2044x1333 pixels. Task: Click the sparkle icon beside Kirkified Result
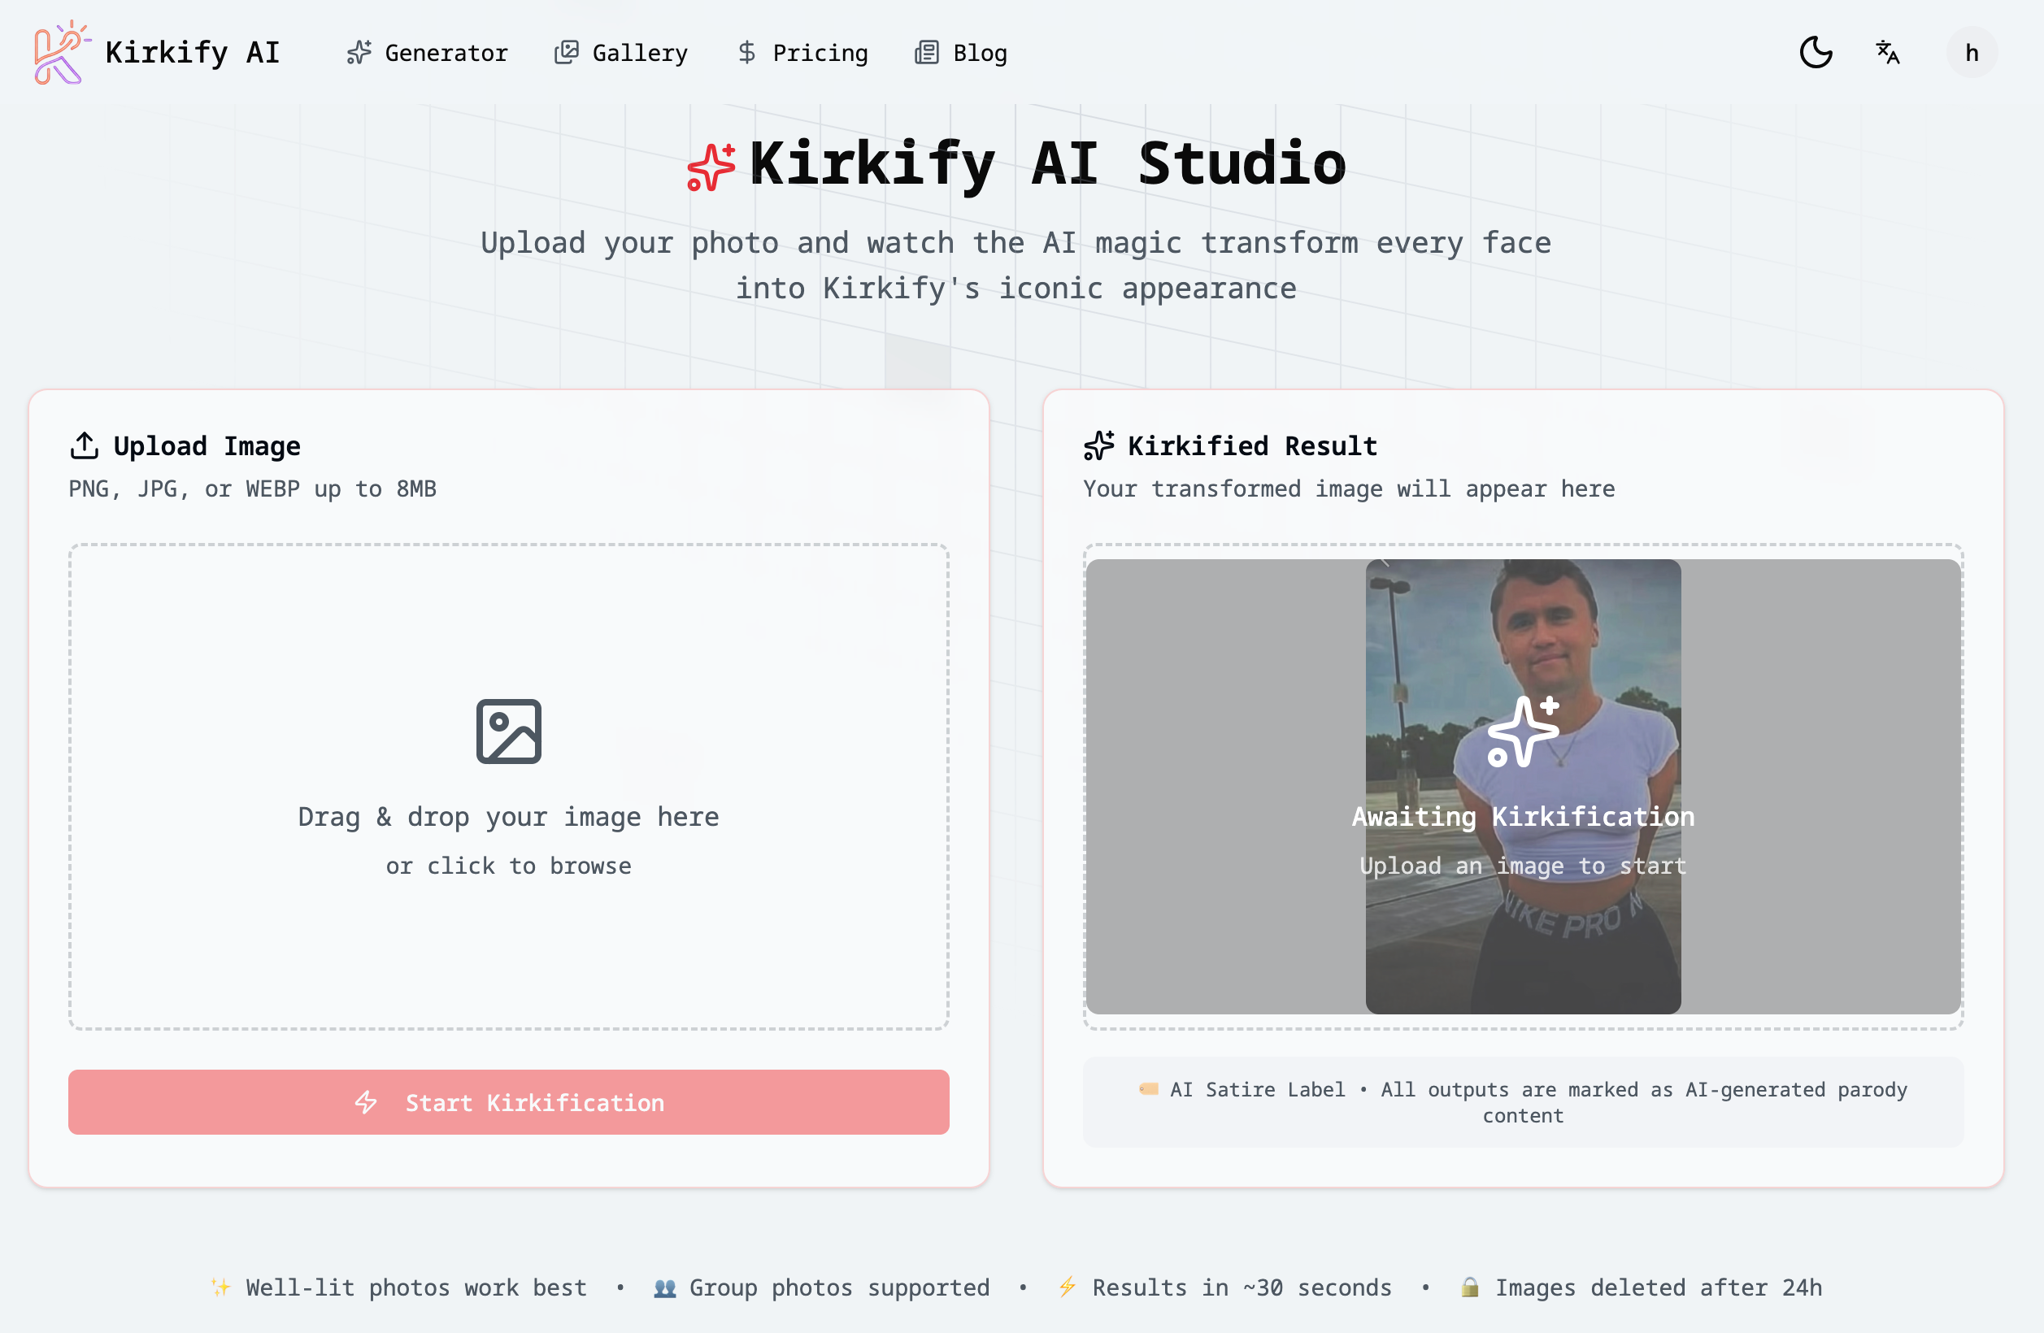(1099, 445)
